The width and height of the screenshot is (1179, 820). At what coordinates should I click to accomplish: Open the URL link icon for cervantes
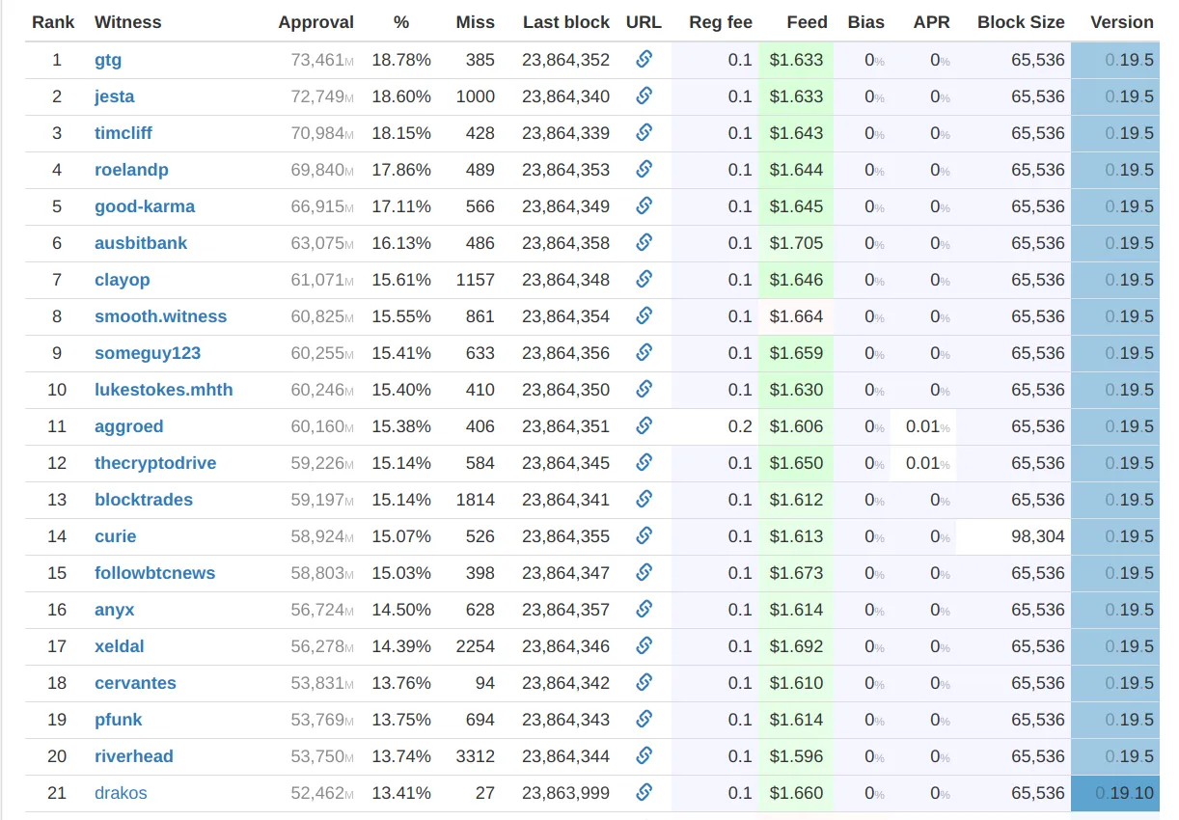644,682
